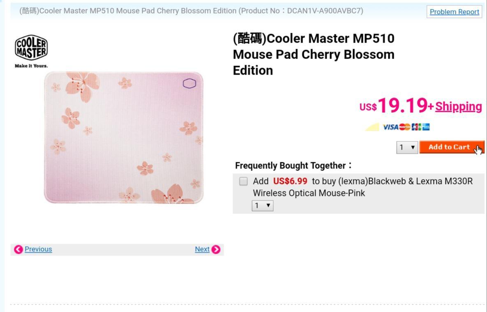
Task: Click the JCB card icon
Action: [x=416, y=127]
